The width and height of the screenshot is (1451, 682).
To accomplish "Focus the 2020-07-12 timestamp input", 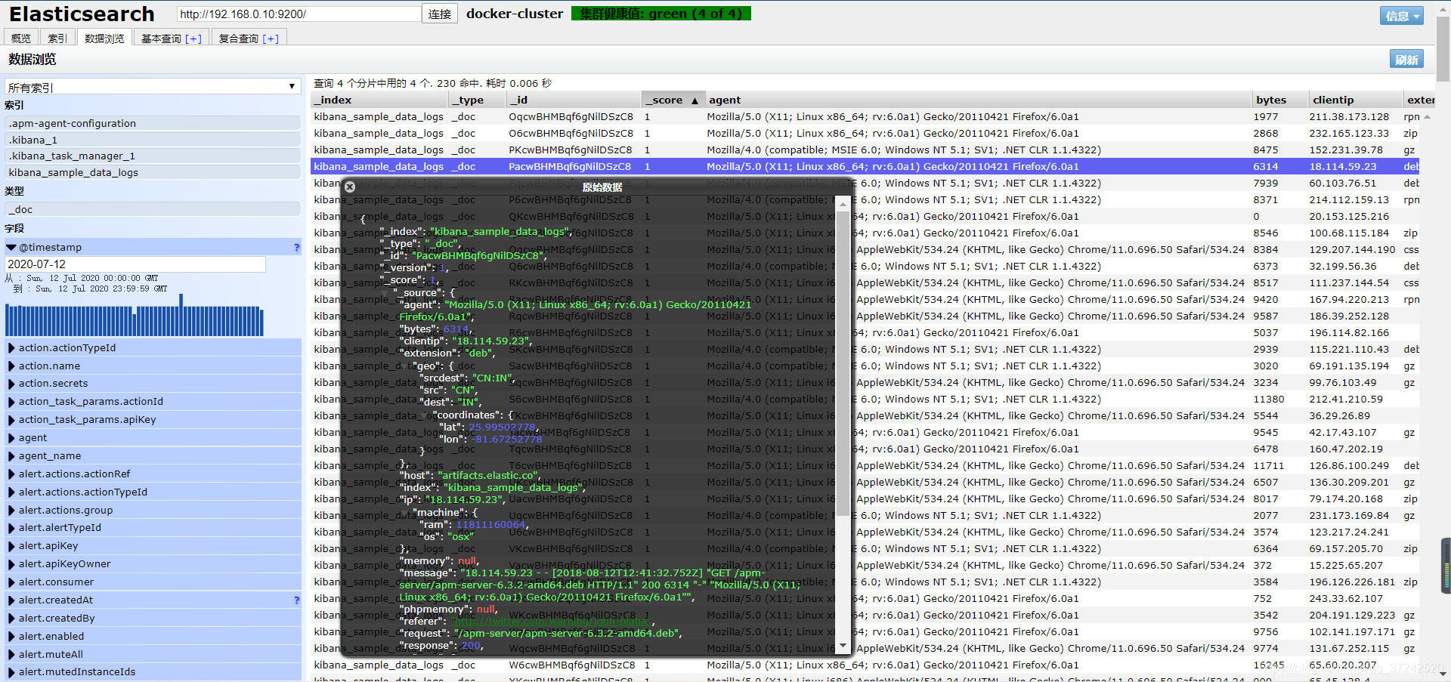I will [135, 264].
